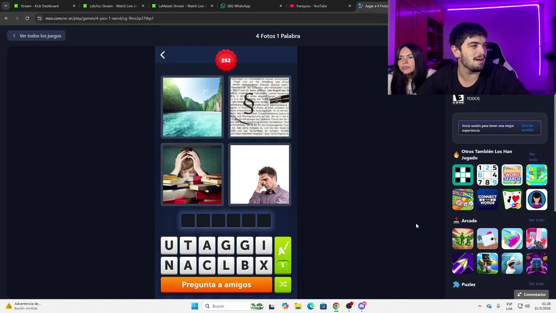Open the rainbow cube game icon
556x313 pixels.
click(512, 239)
